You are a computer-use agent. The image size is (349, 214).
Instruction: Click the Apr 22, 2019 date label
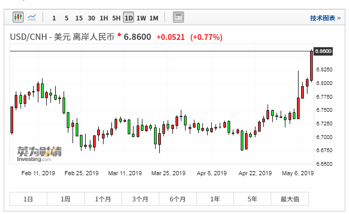255,173
